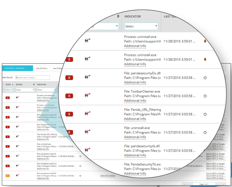The image size is (232, 187).
Task: Go to the next page with the pagination arrow
Action: point(218,184)
